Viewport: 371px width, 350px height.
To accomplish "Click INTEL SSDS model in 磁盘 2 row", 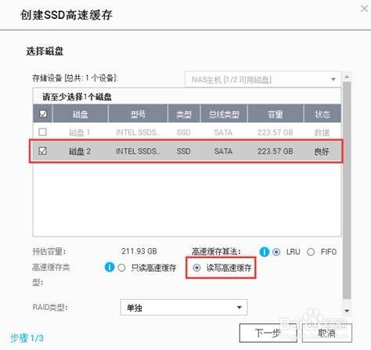I will [x=138, y=151].
